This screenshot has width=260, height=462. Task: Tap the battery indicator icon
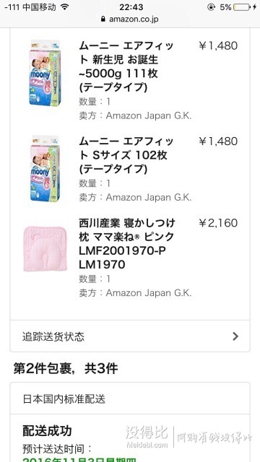point(241,7)
